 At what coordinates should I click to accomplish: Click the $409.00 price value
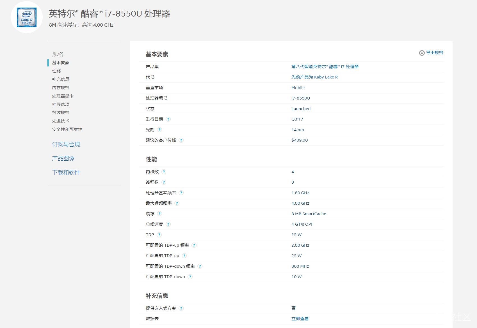point(300,140)
